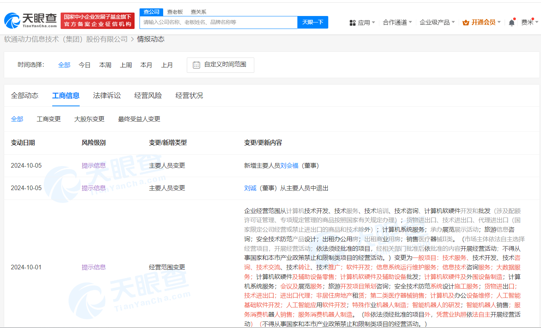541x328 pixels.
Task: Click the apps grid icon
Action: coord(352,23)
